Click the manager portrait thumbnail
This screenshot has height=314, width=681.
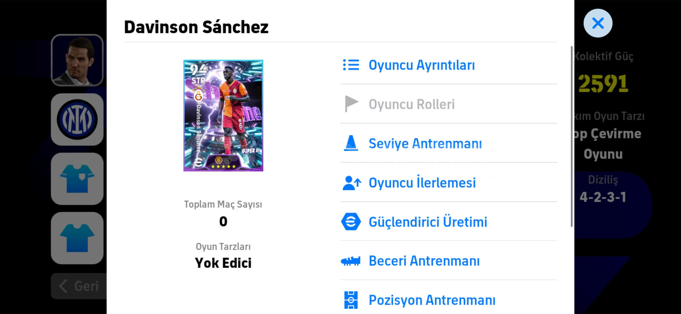[77, 60]
